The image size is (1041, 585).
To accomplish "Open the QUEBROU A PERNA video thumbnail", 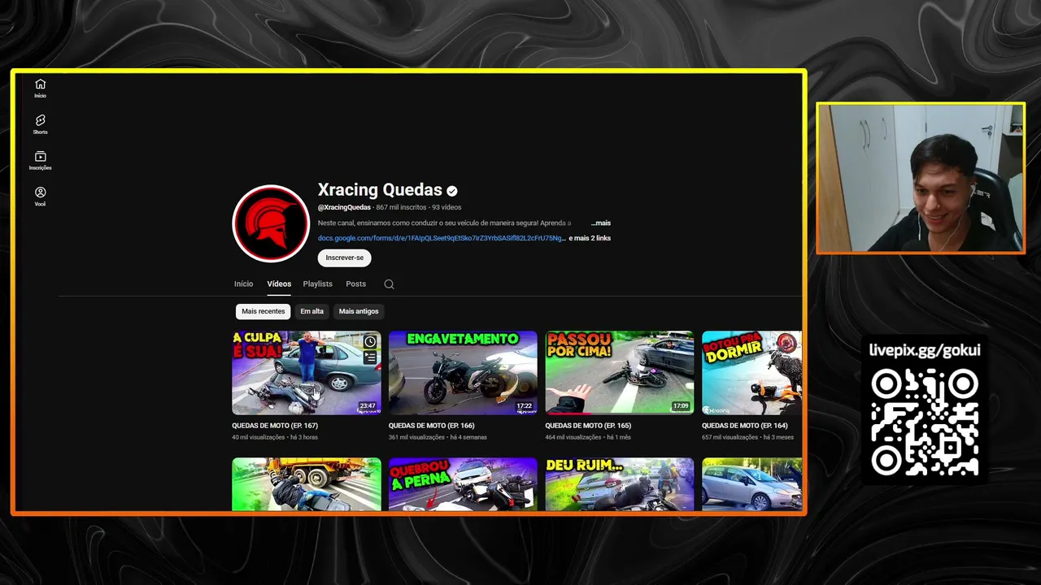I will tap(463, 484).
